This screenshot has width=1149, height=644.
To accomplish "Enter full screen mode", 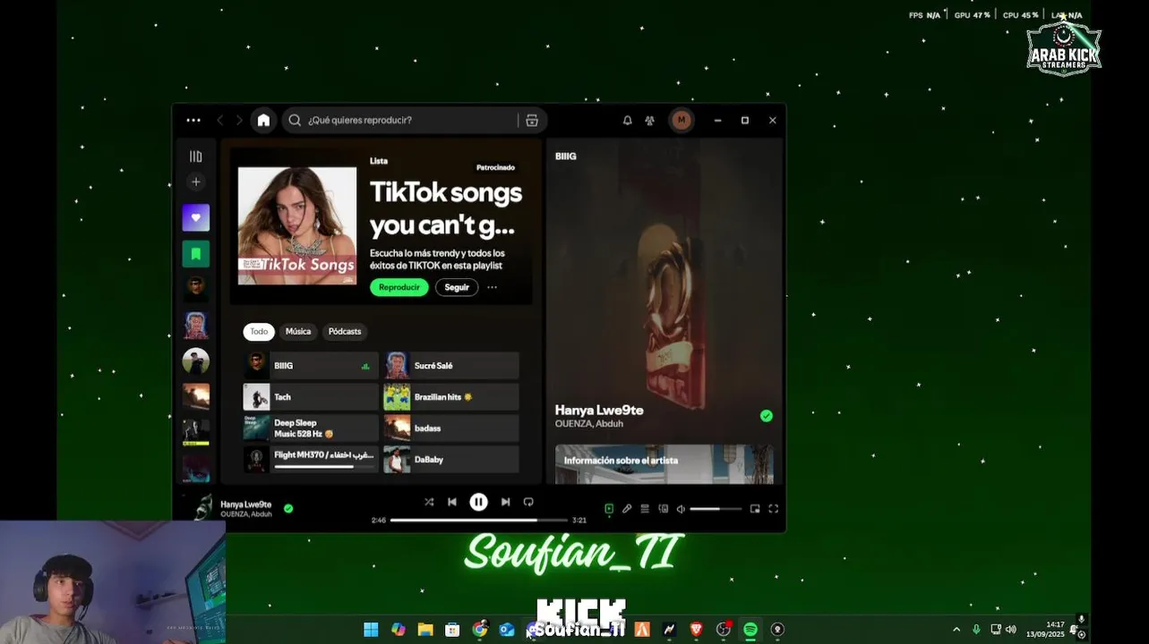I will (773, 509).
